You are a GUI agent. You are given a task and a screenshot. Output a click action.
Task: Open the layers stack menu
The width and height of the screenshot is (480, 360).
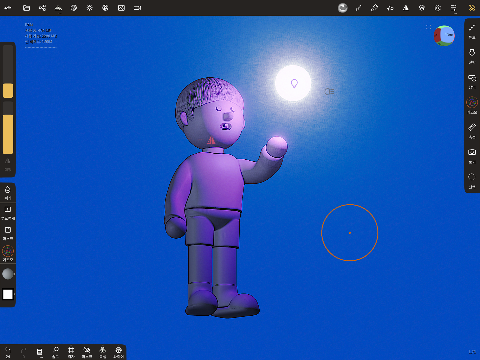422,8
